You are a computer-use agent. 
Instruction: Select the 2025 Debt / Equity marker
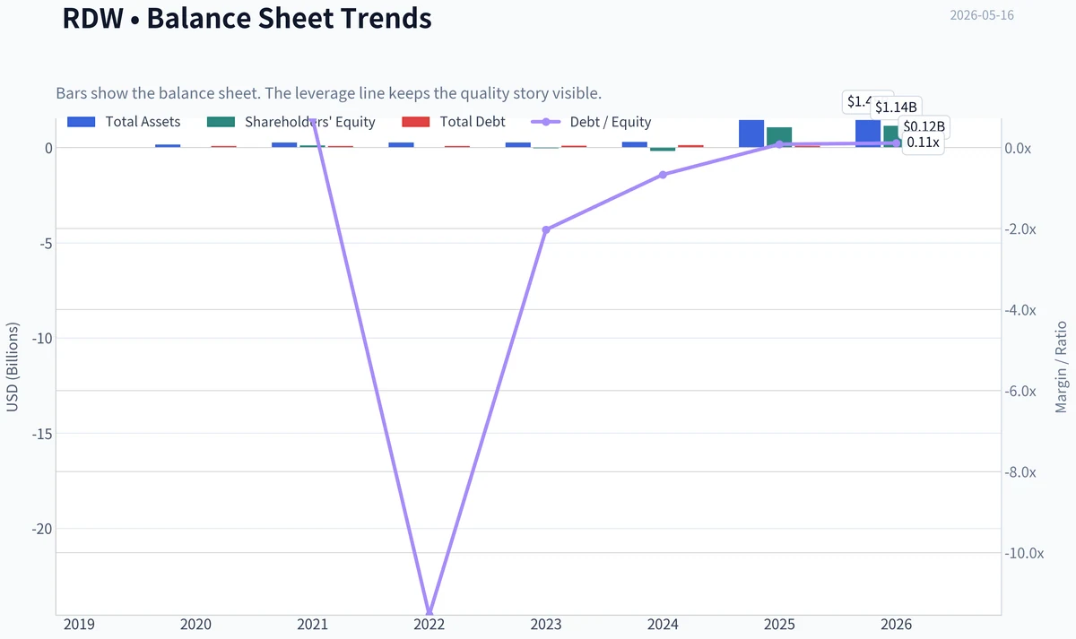click(x=779, y=143)
